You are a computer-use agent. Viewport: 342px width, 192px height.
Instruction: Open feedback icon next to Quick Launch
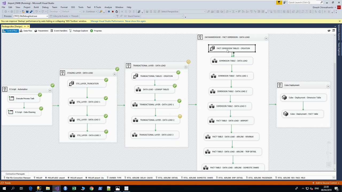click(x=285, y=2)
